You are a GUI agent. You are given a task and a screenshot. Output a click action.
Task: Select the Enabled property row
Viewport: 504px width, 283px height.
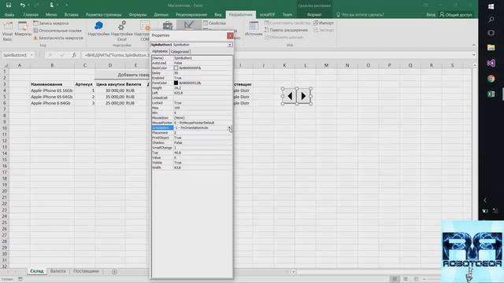(x=192, y=78)
